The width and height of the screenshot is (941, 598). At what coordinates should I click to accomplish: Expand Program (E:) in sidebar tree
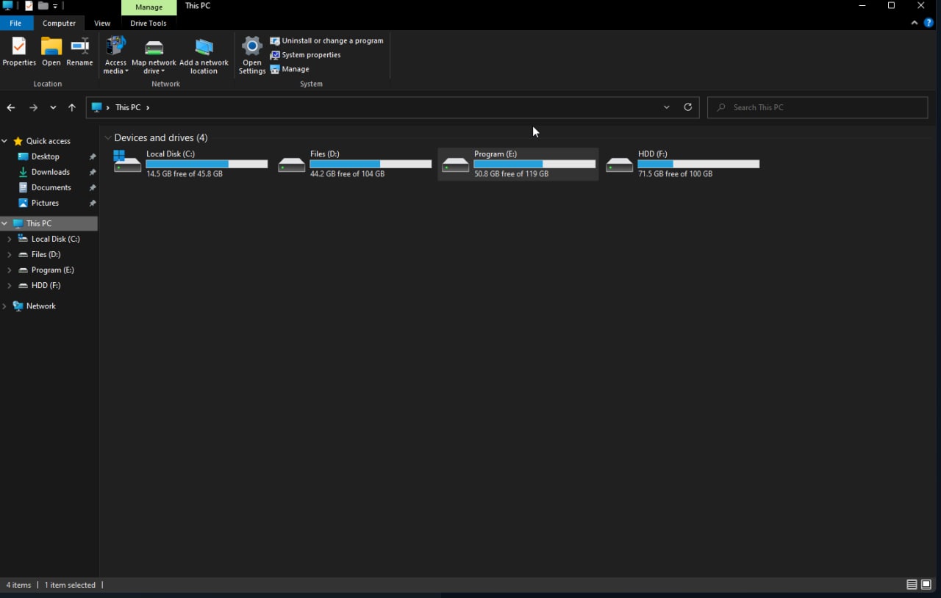tap(10, 270)
